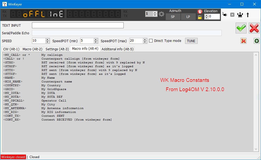The height and width of the screenshot is (160, 261).
Task: Click the gray X icon beside the plug
Action: coord(232,15)
